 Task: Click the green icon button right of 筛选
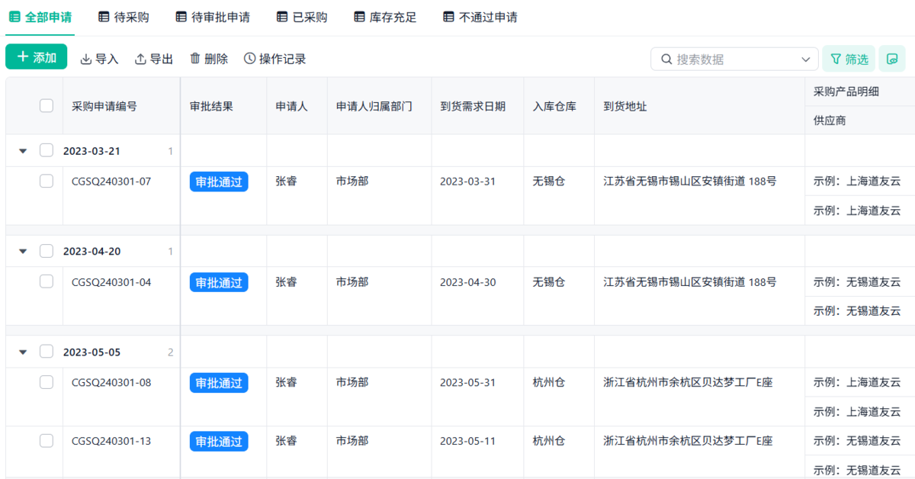click(892, 59)
